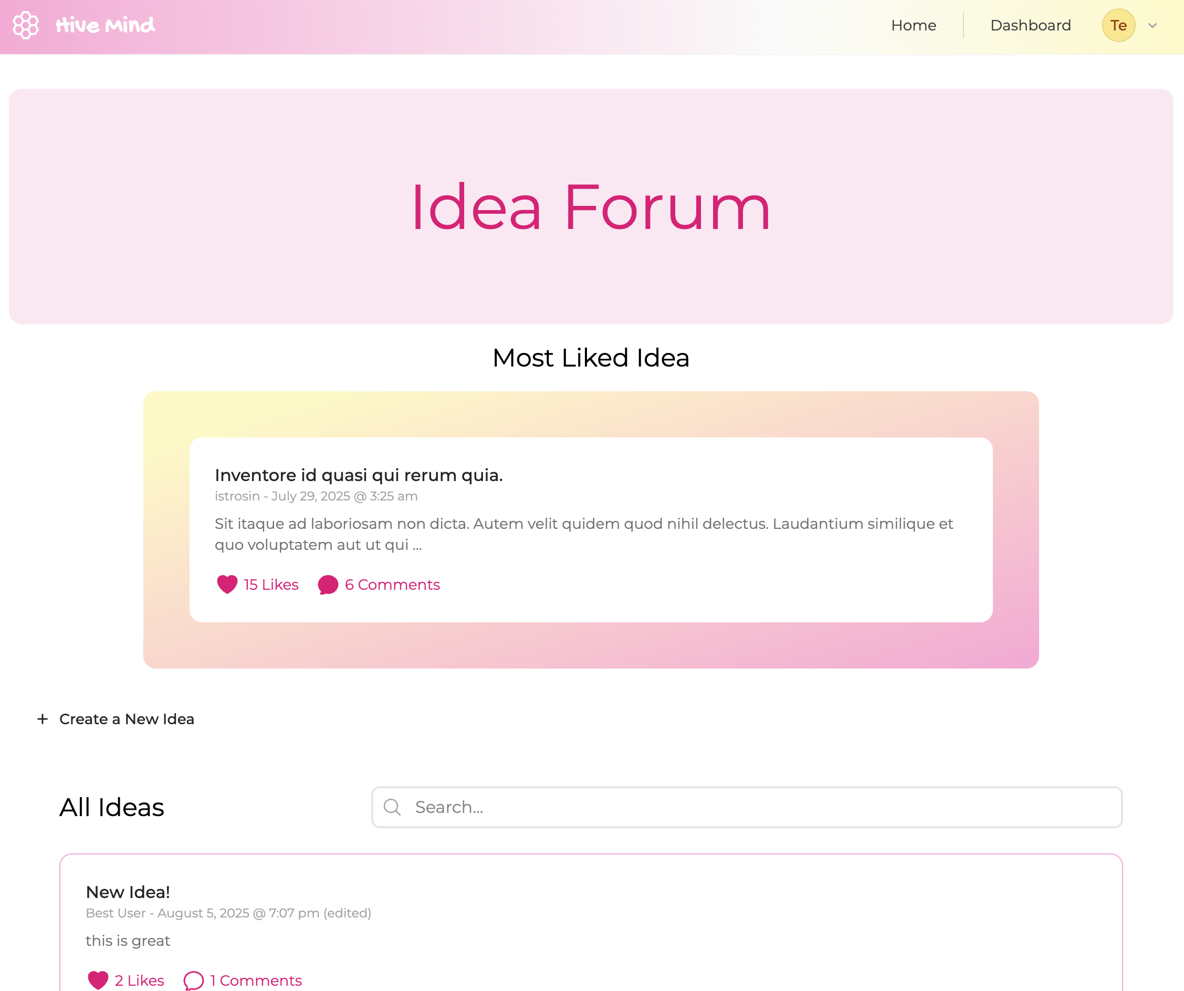1184x991 pixels.
Task: Click the search magnifier icon
Action: tap(392, 807)
